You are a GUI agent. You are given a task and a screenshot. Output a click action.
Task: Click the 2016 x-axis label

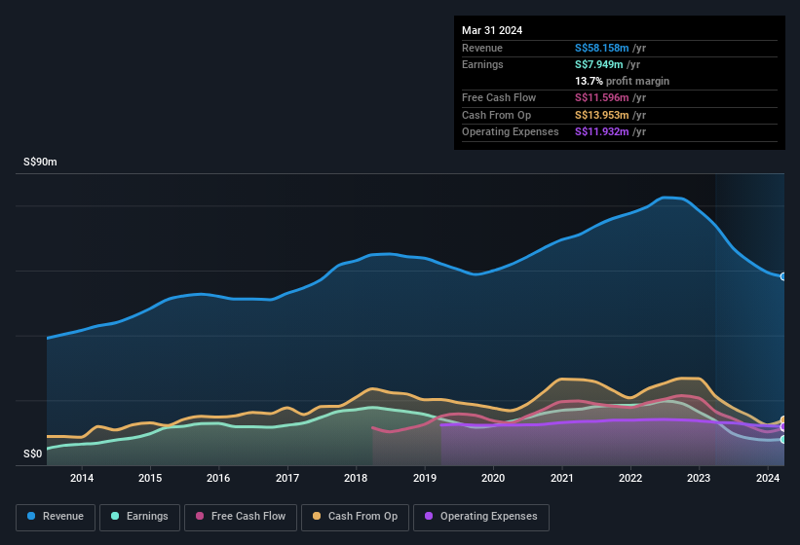pyautogui.click(x=218, y=478)
